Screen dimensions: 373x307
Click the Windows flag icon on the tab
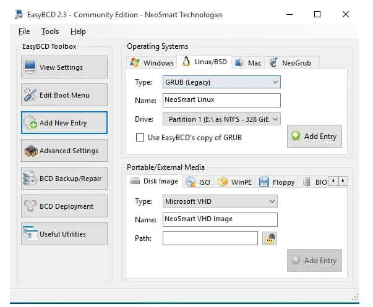coord(135,62)
